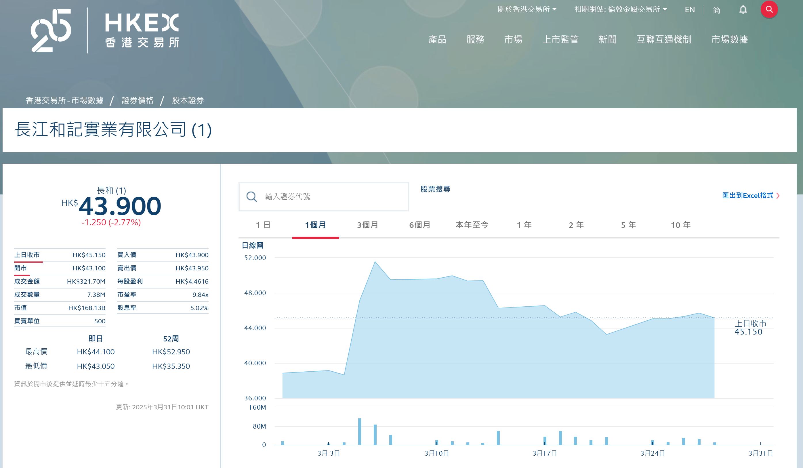
Task: Open 互聯互通機制 menu
Action: point(664,39)
